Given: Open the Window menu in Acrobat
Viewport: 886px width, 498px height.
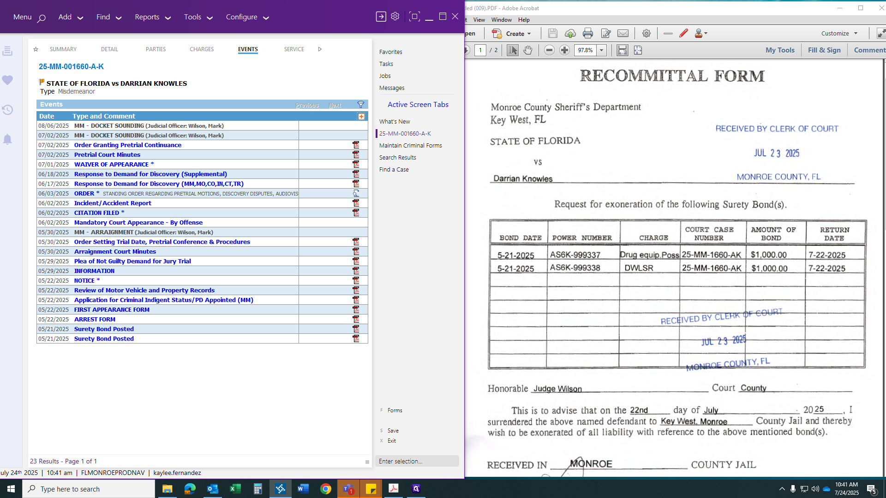Looking at the screenshot, I should pyautogui.click(x=501, y=20).
